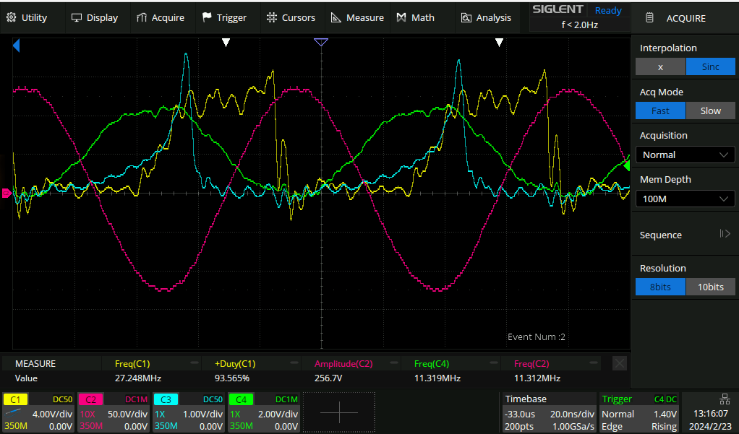Switch Acq Mode to Slow
Screen dimensions: 739x434
(710, 110)
